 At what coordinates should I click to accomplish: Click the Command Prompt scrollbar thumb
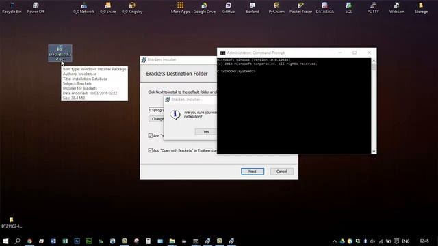pyautogui.click(x=374, y=67)
